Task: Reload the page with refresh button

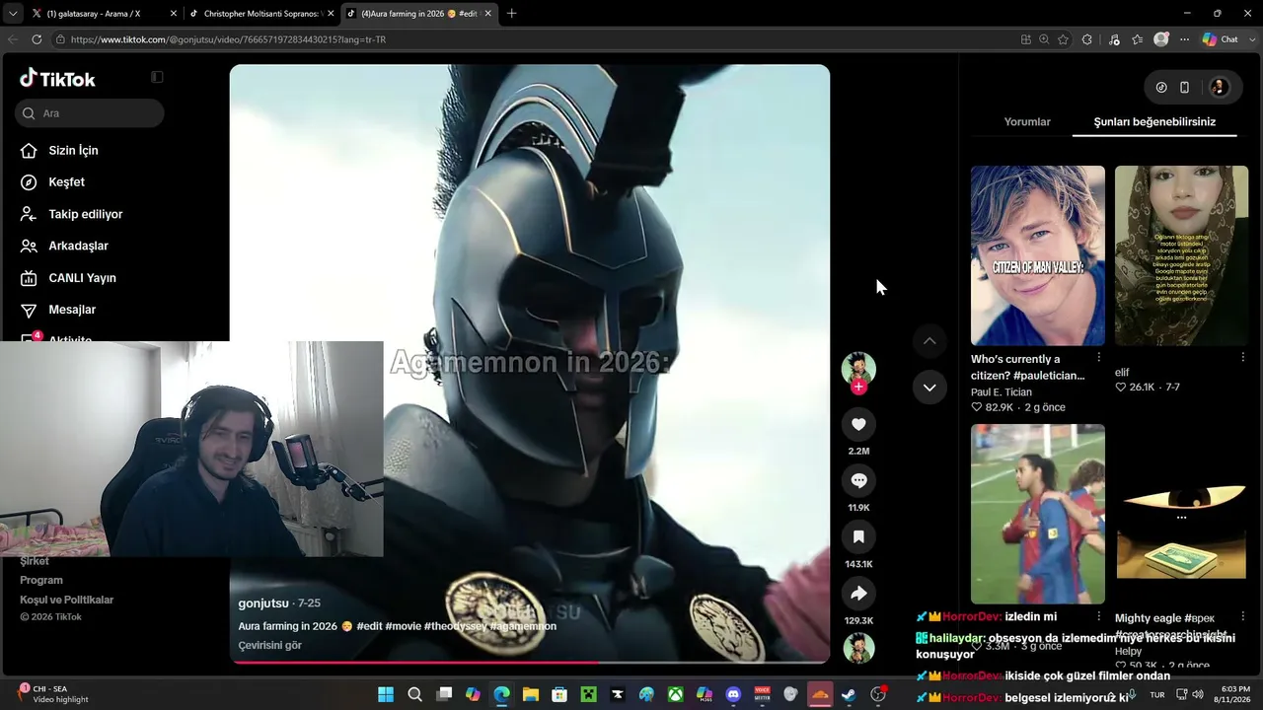Action: (37, 39)
